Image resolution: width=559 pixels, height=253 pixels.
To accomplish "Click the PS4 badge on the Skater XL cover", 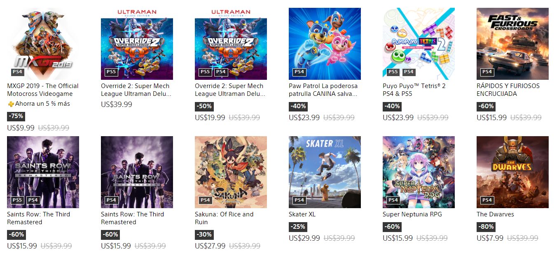I will coord(299,200).
